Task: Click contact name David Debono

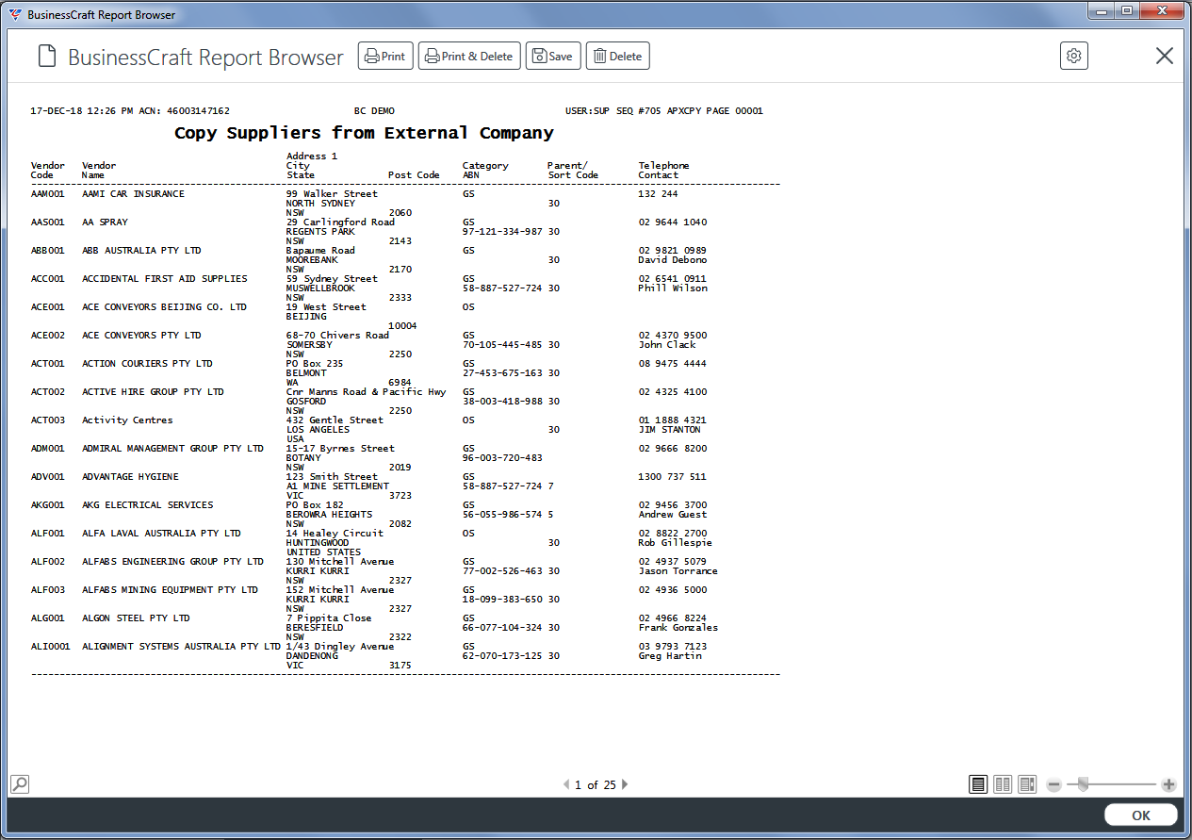Action: [x=673, y=260]
